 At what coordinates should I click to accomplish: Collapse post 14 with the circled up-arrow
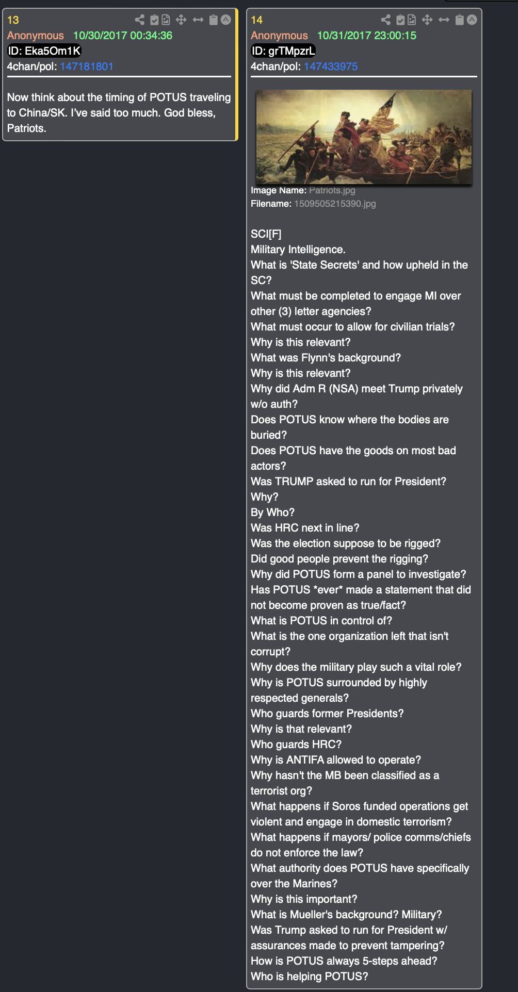click(472, 20)
